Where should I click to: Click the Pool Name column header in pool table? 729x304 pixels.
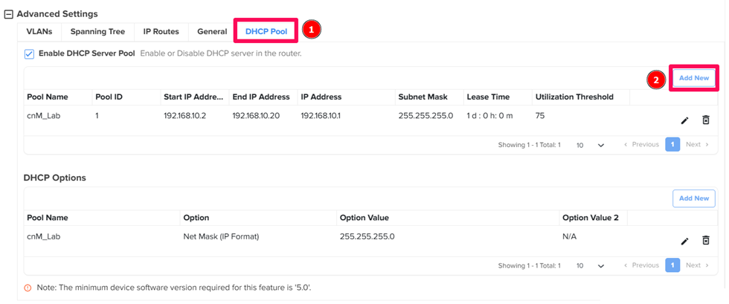(48, 97)
